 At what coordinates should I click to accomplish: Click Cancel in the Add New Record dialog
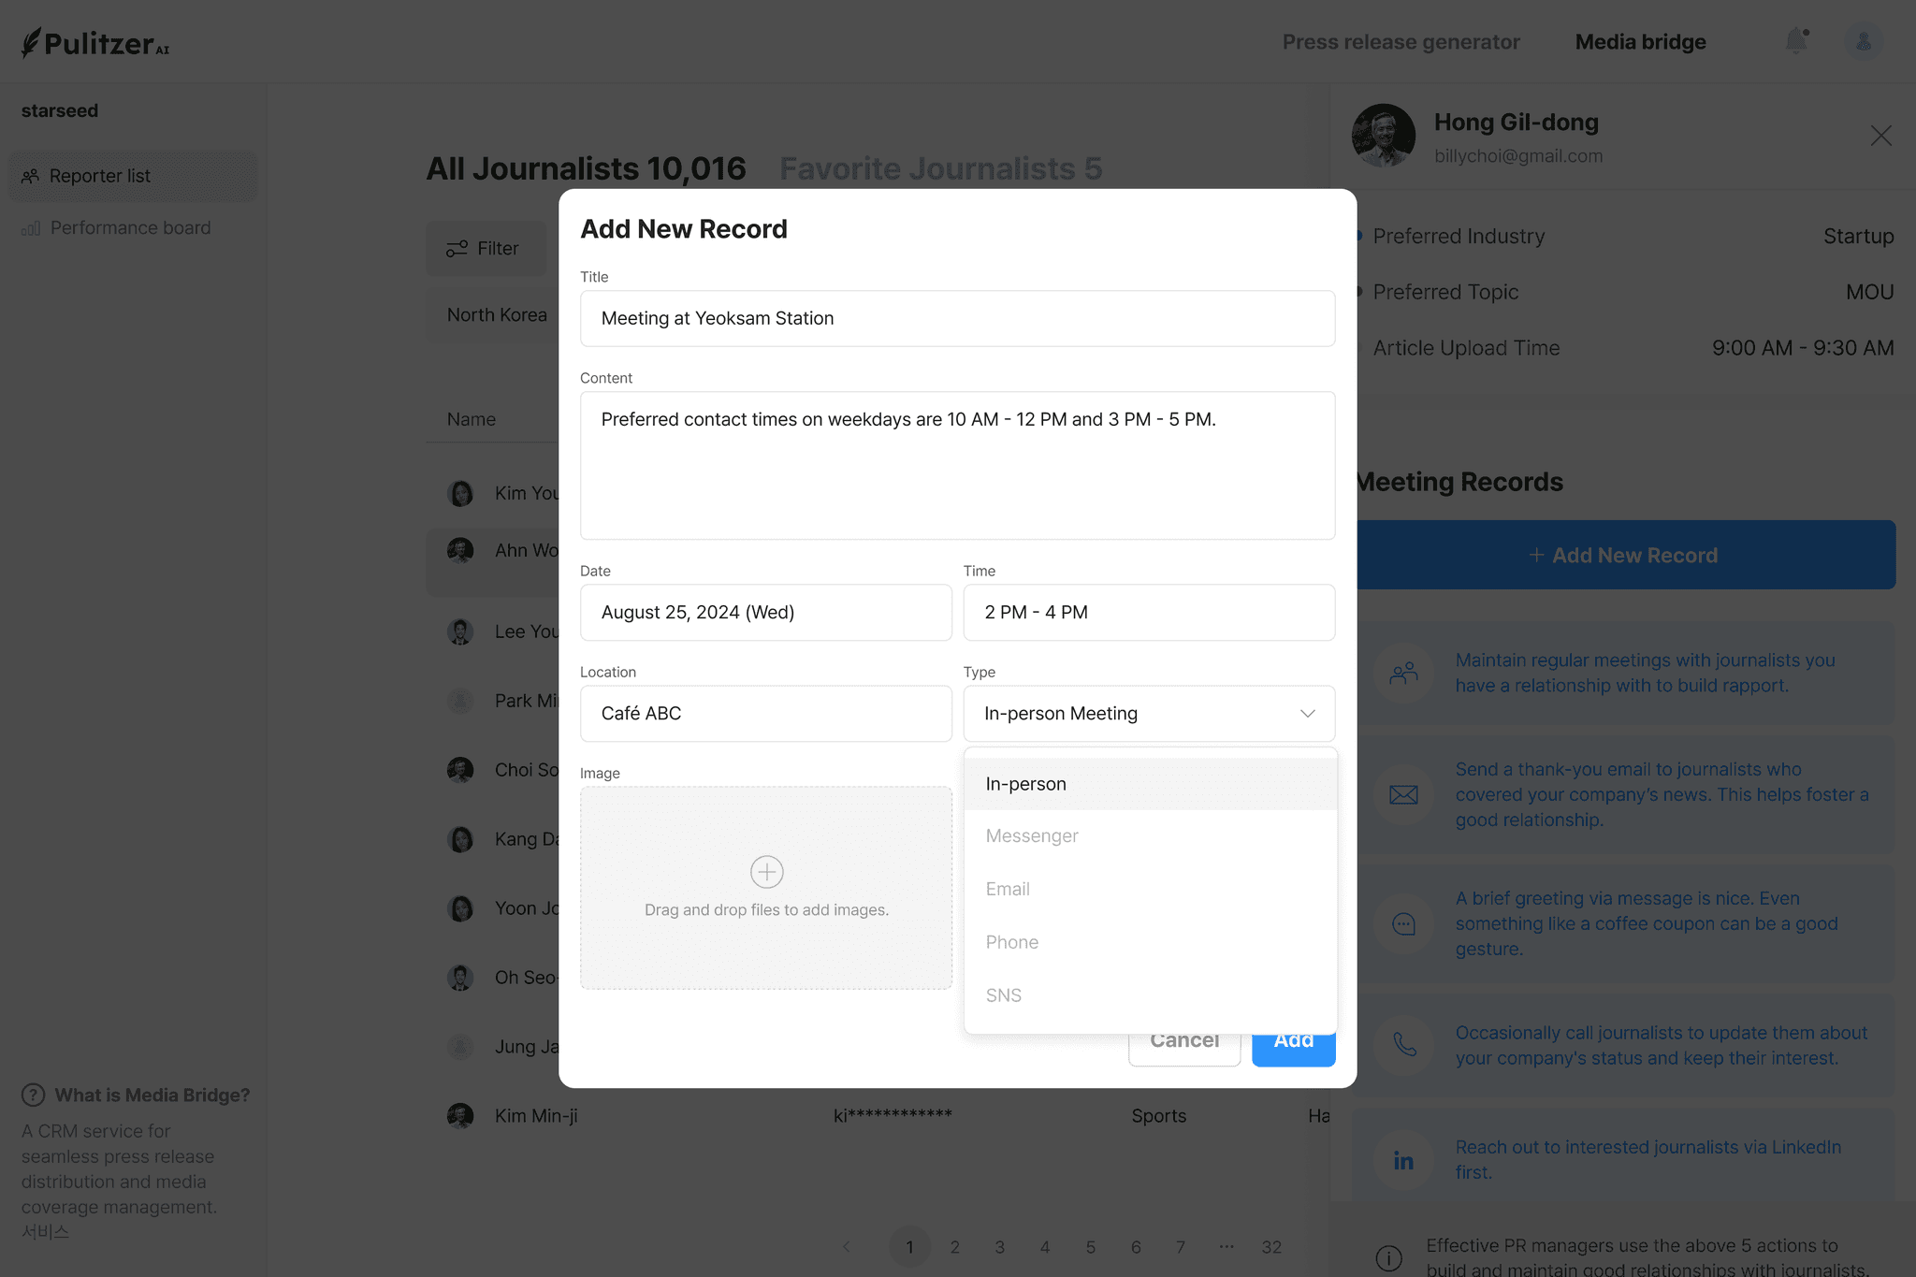tap(1183, 1046)
